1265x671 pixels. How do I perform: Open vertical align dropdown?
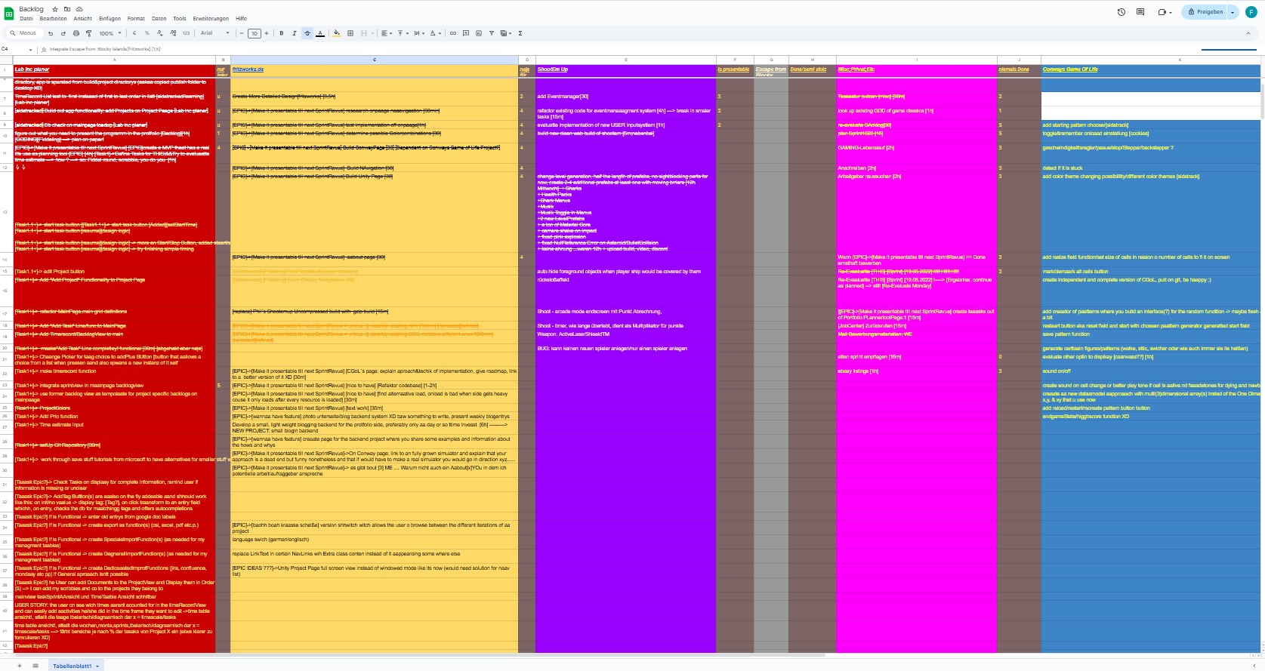coord(403,33)
